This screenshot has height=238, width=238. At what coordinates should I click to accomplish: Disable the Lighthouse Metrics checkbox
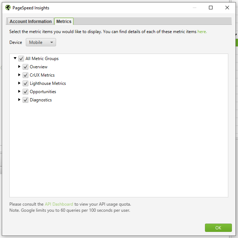[x=25, y=83]
